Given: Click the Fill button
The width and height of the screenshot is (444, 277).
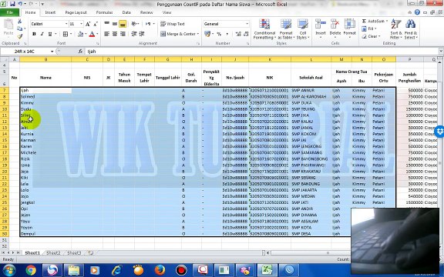Looking at the screenshot, I should pos(369,28).
